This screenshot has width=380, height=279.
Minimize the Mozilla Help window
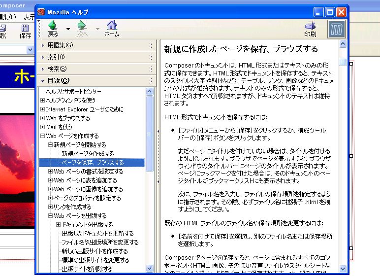coord(318,12)
